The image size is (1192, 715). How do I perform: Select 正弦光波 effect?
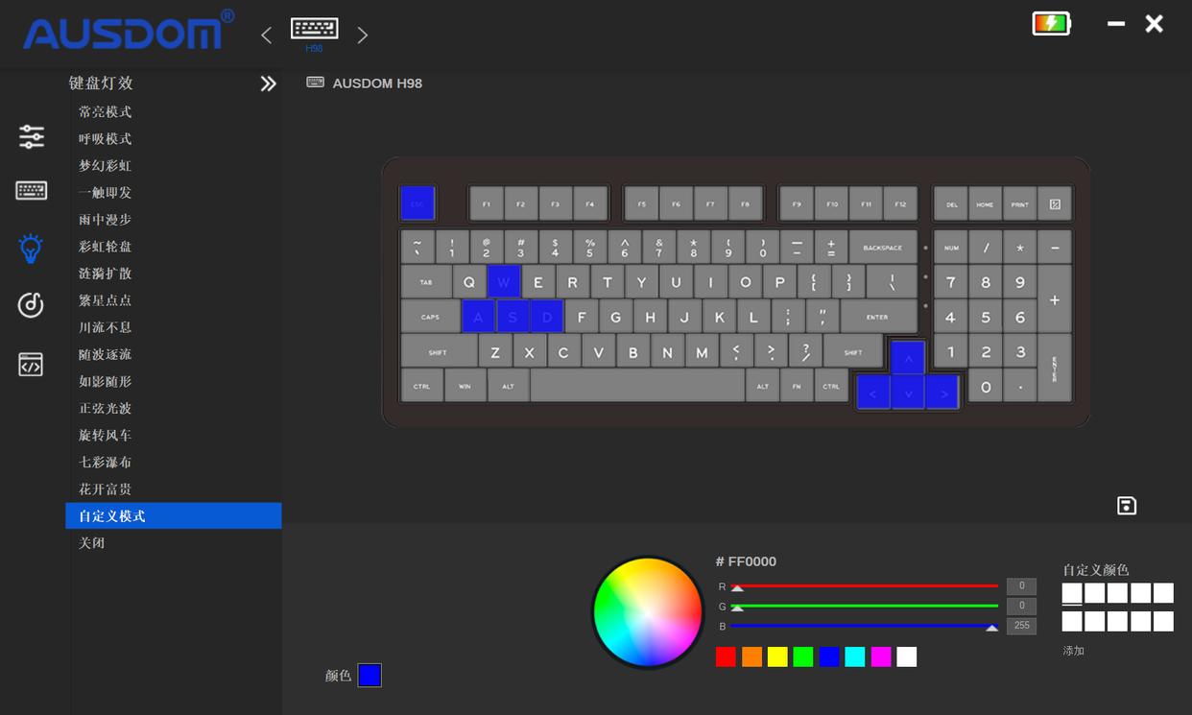(106, 408)
